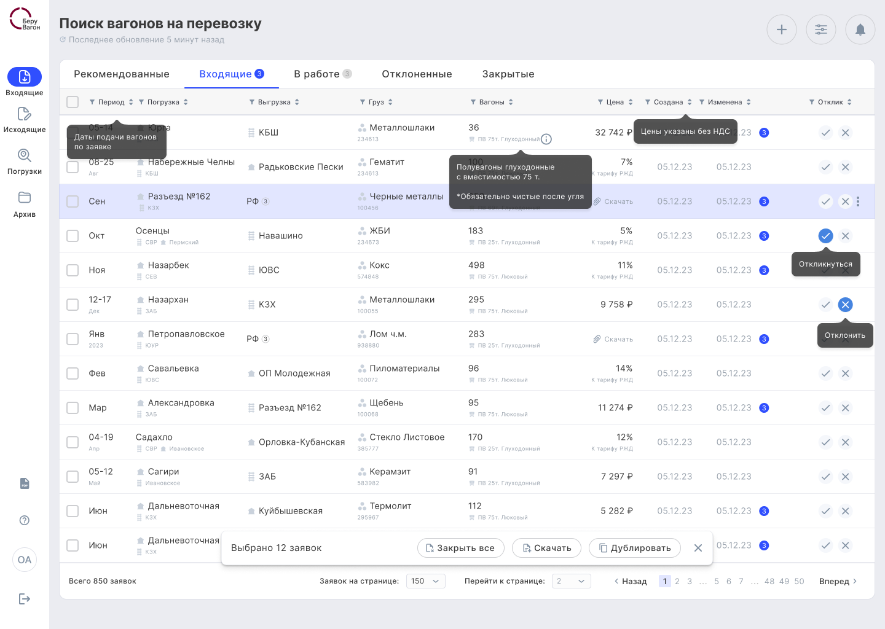
Task: Click the Закрыть все button
Action: [460, 548]
